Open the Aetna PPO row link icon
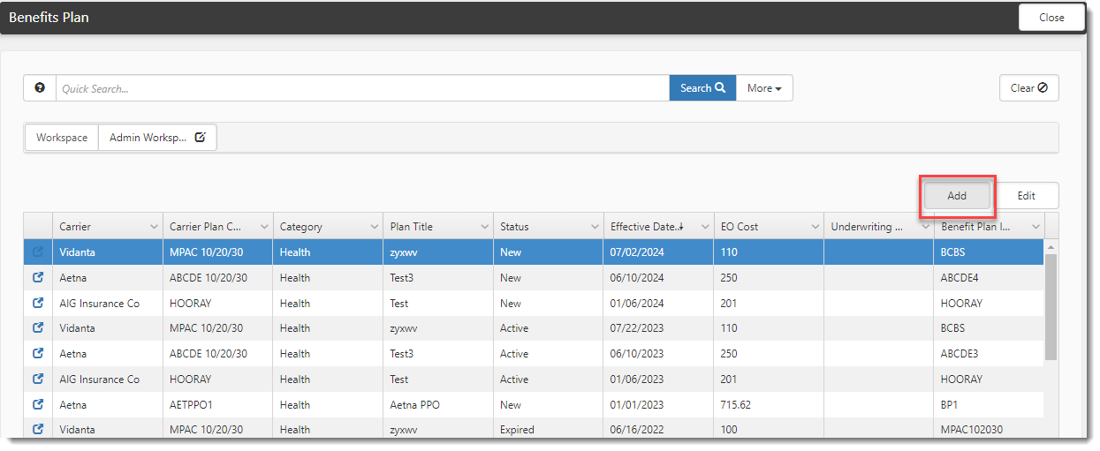 [x=38, y=405]
